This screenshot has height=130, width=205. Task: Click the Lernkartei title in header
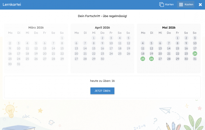[12, 5]
